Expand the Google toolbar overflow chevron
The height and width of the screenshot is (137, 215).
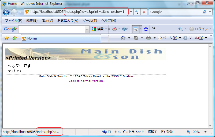click(x=154, y=28)
